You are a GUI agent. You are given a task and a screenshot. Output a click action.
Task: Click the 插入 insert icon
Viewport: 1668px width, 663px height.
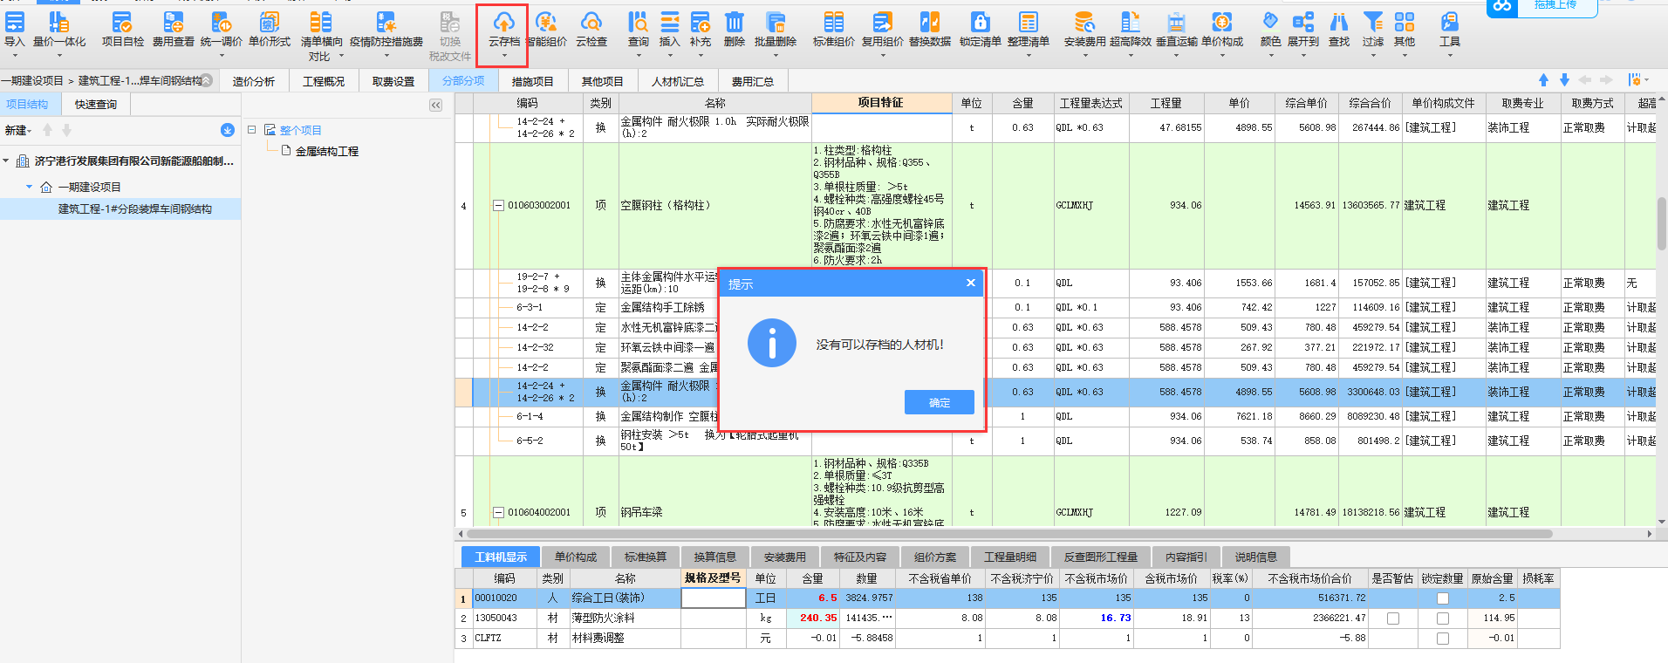pos(669,22)
